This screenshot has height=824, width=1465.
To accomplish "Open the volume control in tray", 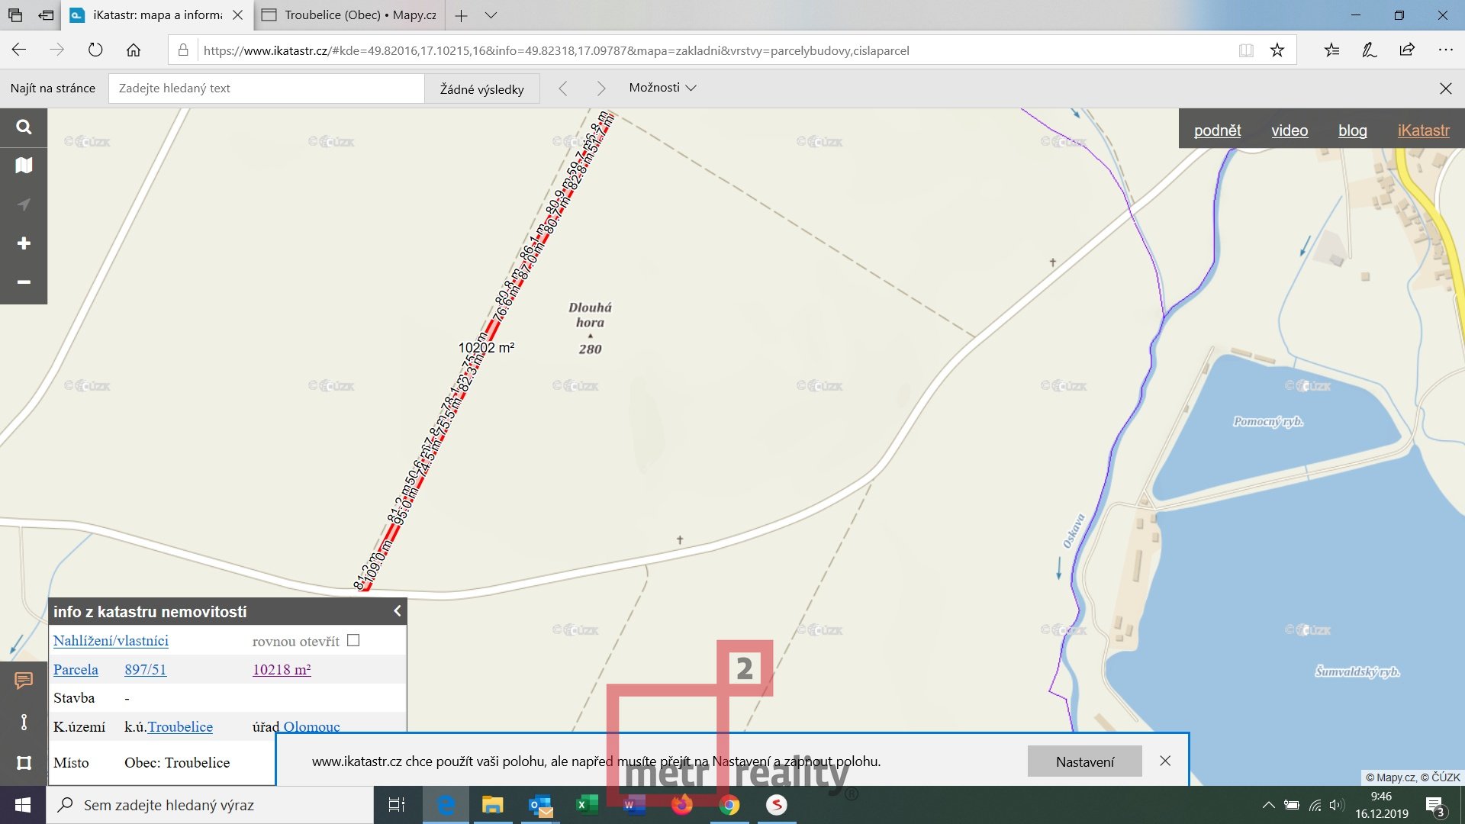I will pyautogui.click(x=1336, y=805).
